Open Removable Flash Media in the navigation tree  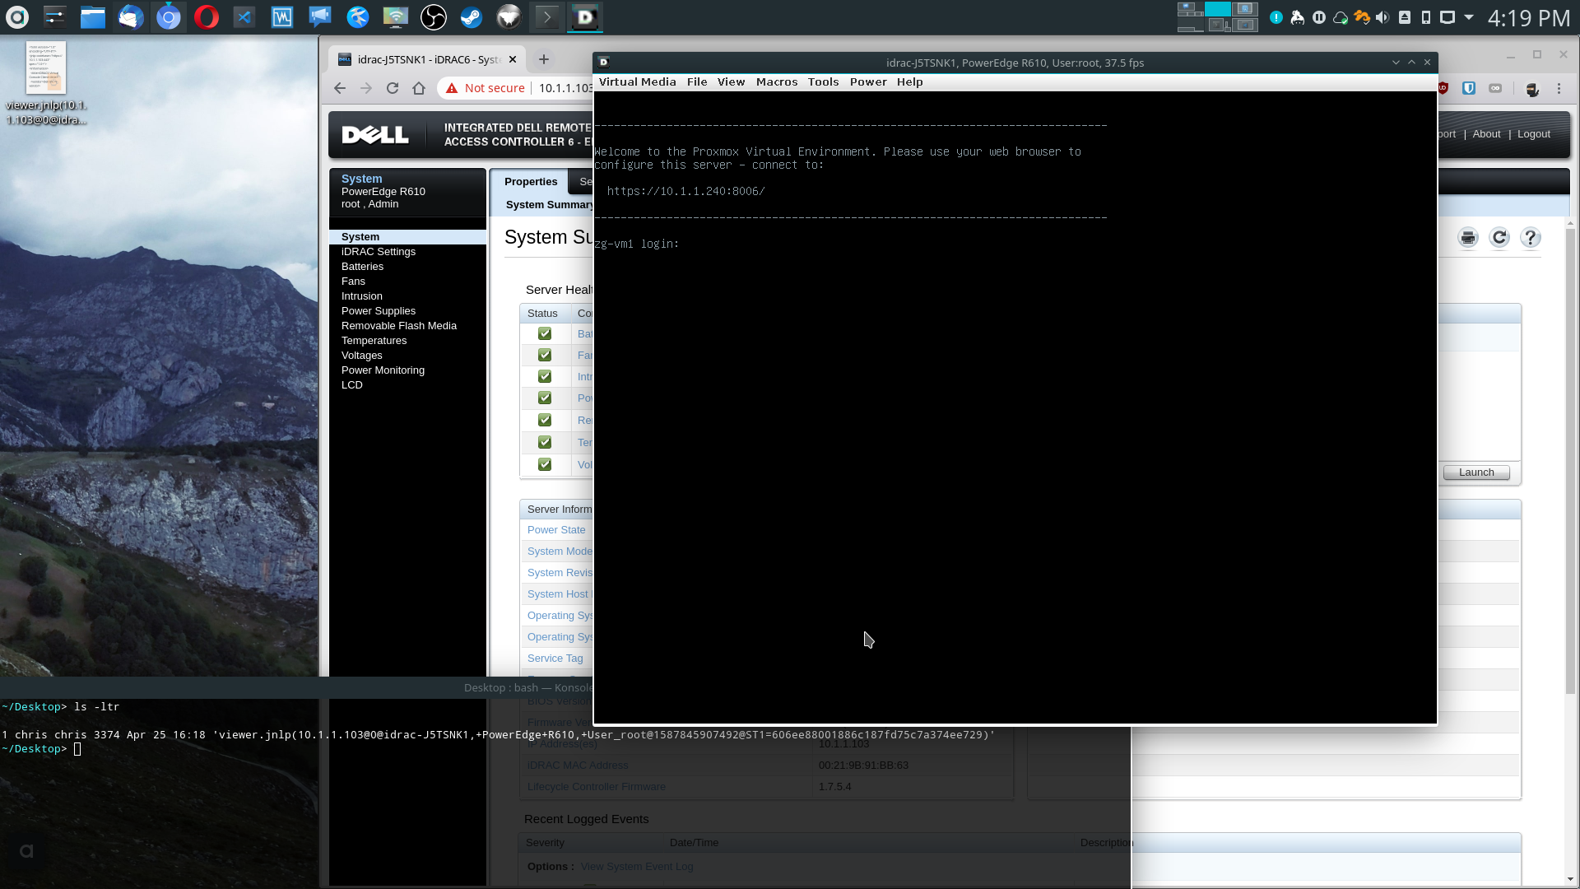pyautogui.click(x=399, y=326)
